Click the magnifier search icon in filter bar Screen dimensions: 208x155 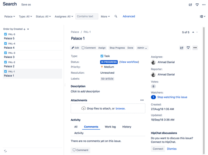[116, 16]
